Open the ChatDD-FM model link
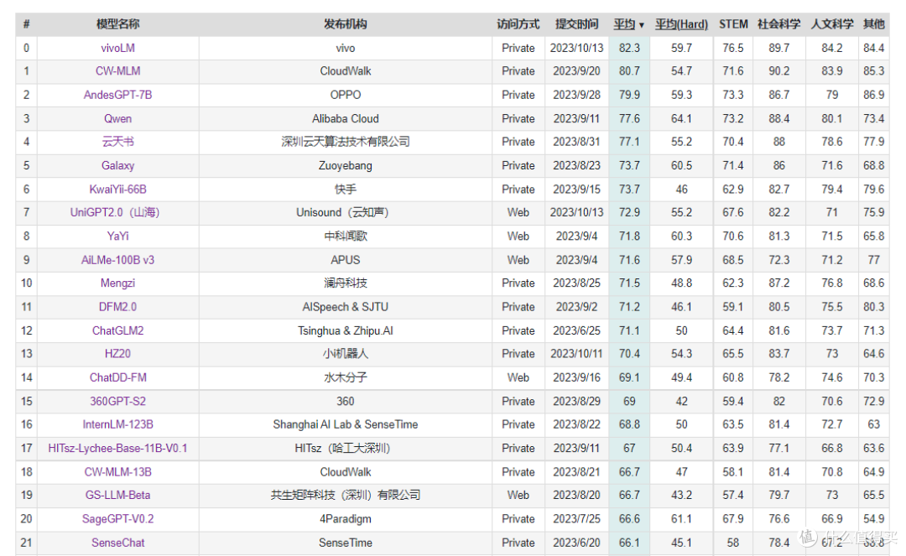The width and height of the screenshot is (906, 556). [118, 377]
